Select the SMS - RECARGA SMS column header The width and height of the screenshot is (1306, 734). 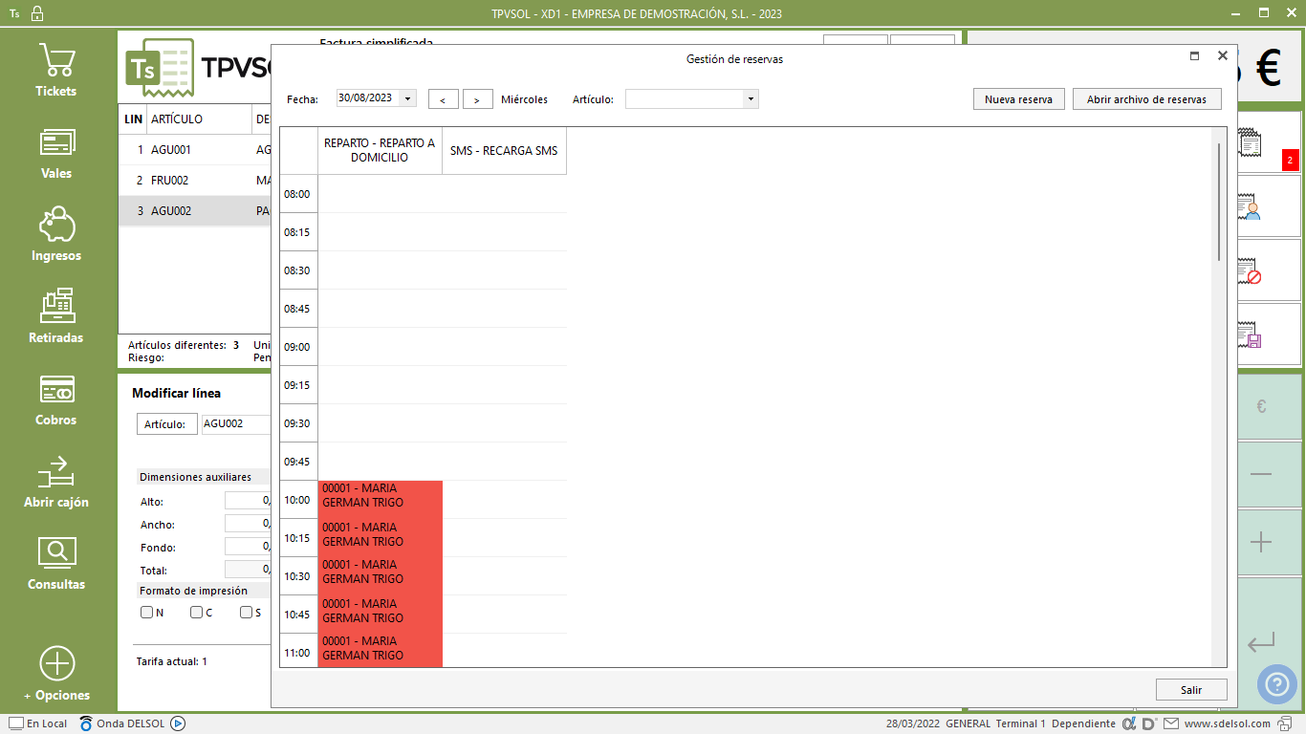[504, 151]
